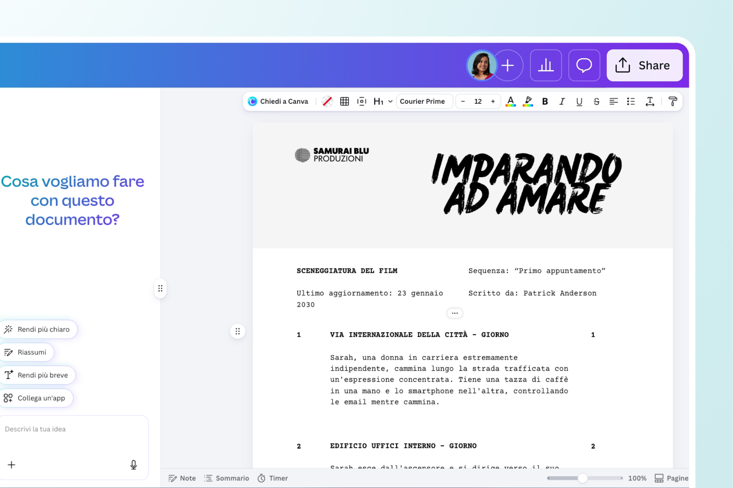Open Pagine view in bottom bar

click(671, 478)
